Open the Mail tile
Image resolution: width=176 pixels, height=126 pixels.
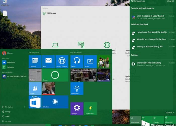(49, 61)
